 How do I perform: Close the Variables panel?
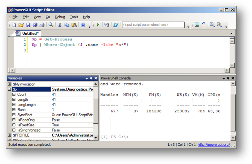click(96, 78)
